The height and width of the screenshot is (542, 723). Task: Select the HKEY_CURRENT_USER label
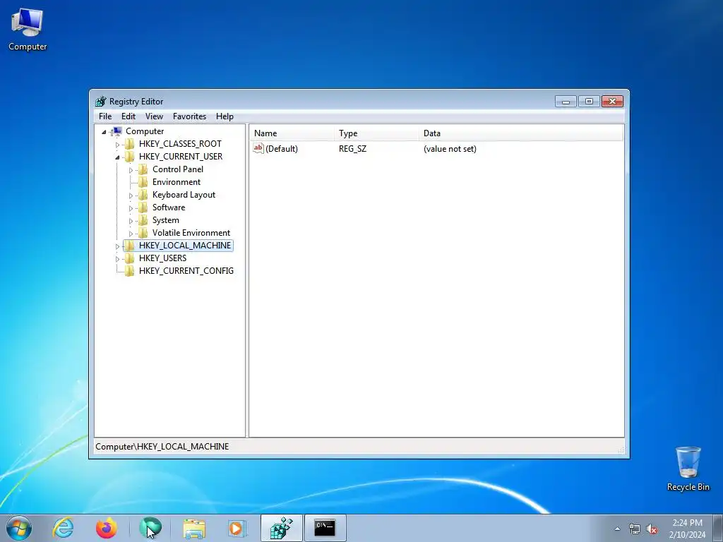click(181, 156)
